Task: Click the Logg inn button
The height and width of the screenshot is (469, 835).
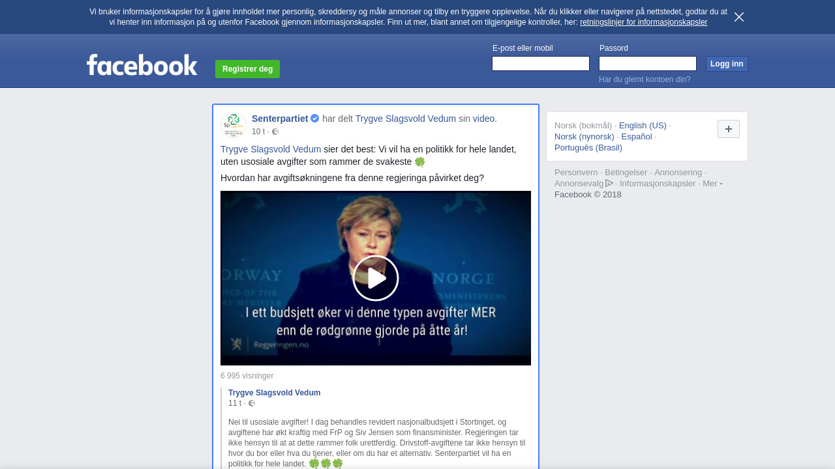Action: [727, 64]
